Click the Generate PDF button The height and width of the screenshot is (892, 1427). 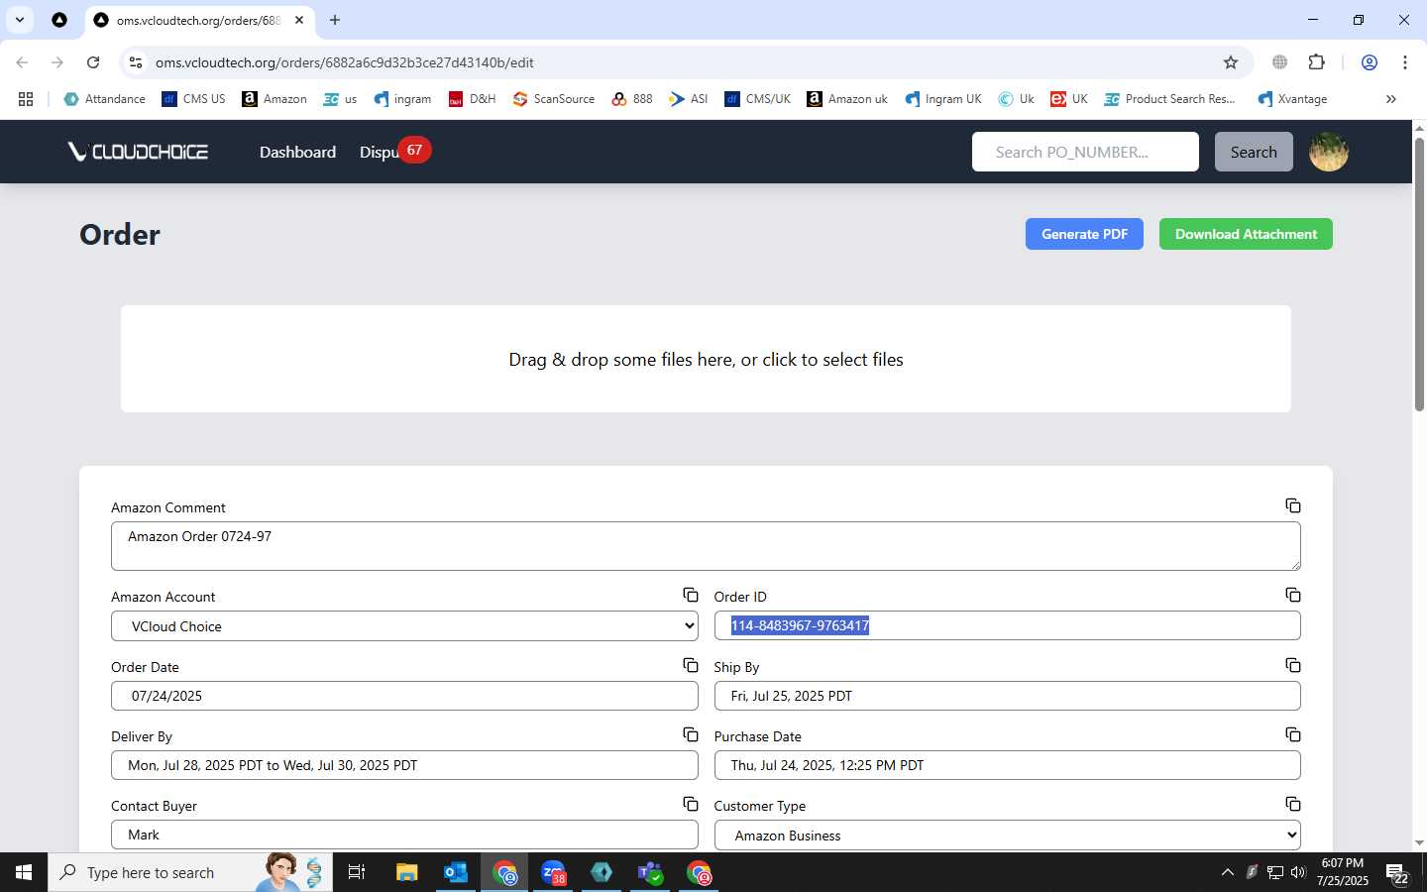click(1084, 234)
